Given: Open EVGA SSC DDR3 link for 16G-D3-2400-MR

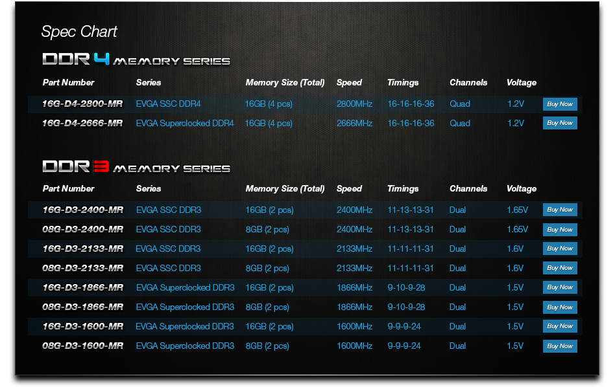Looking at the screenshot, I should point(169,210).
